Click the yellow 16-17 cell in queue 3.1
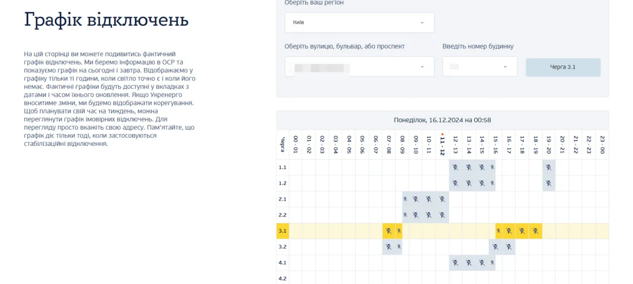The image size is (633, 284). (509, 231)
